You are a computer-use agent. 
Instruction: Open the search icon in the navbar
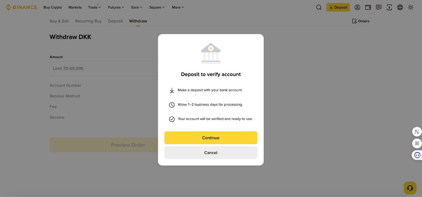tap(318, 7)
